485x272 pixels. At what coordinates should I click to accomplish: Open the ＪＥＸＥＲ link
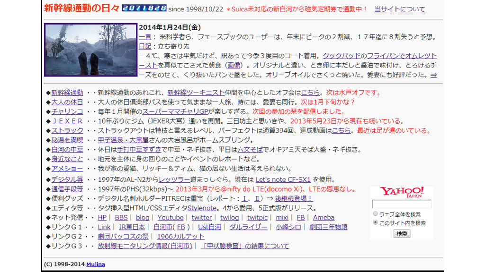point(67,121)
